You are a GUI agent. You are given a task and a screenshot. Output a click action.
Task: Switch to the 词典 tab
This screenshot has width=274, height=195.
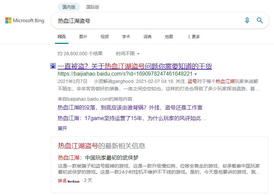pyautogui.click(x=148, y=37)
